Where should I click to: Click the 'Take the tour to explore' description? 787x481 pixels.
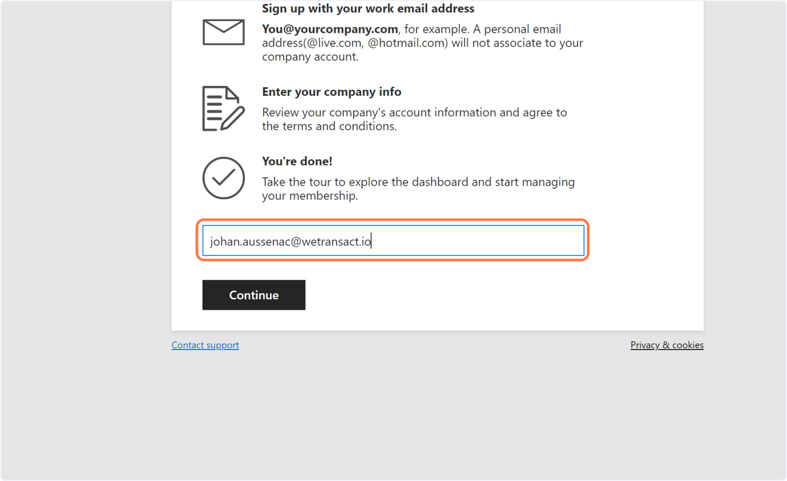[418, 189]
